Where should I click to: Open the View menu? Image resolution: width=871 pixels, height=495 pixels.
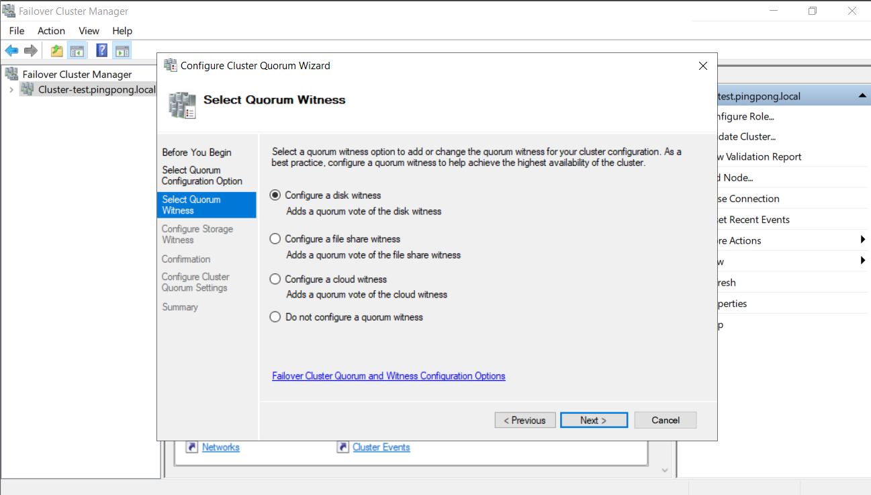pyautogui.click(x=89, y=31)
